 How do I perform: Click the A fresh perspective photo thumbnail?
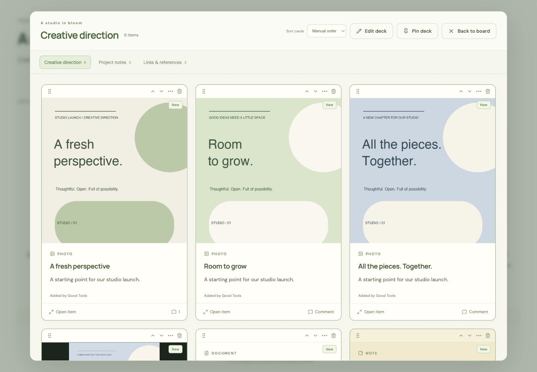coord(114,171)
